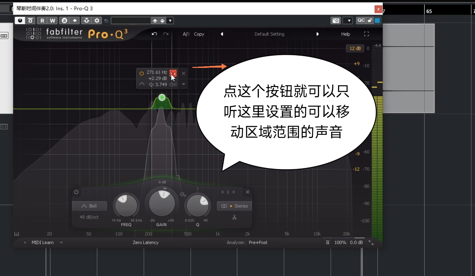Open the host preset dropdown menu
The height and width of the screenshot is (276, 475).
(170, 21)
